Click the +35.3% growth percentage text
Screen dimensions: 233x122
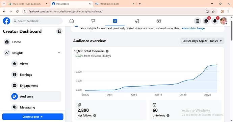pyautogui.click(x=79, y=56)
